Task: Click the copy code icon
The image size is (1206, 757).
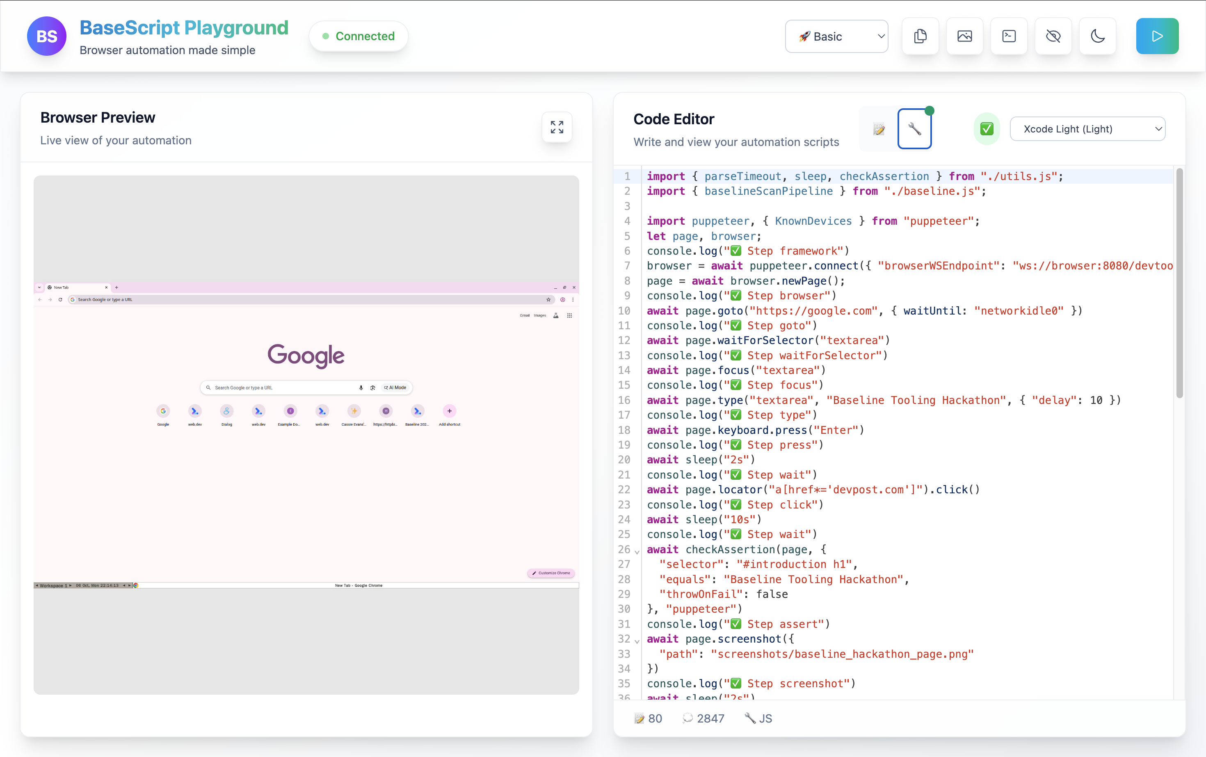Action: [920, 36]
